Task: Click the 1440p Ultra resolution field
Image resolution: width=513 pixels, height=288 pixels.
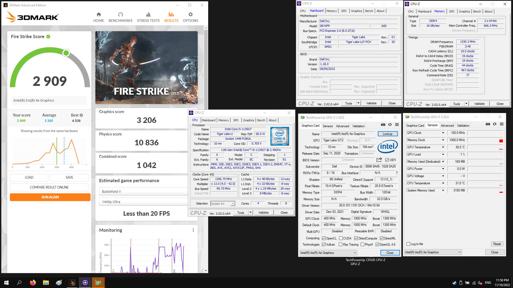Action: pos(143,202)
